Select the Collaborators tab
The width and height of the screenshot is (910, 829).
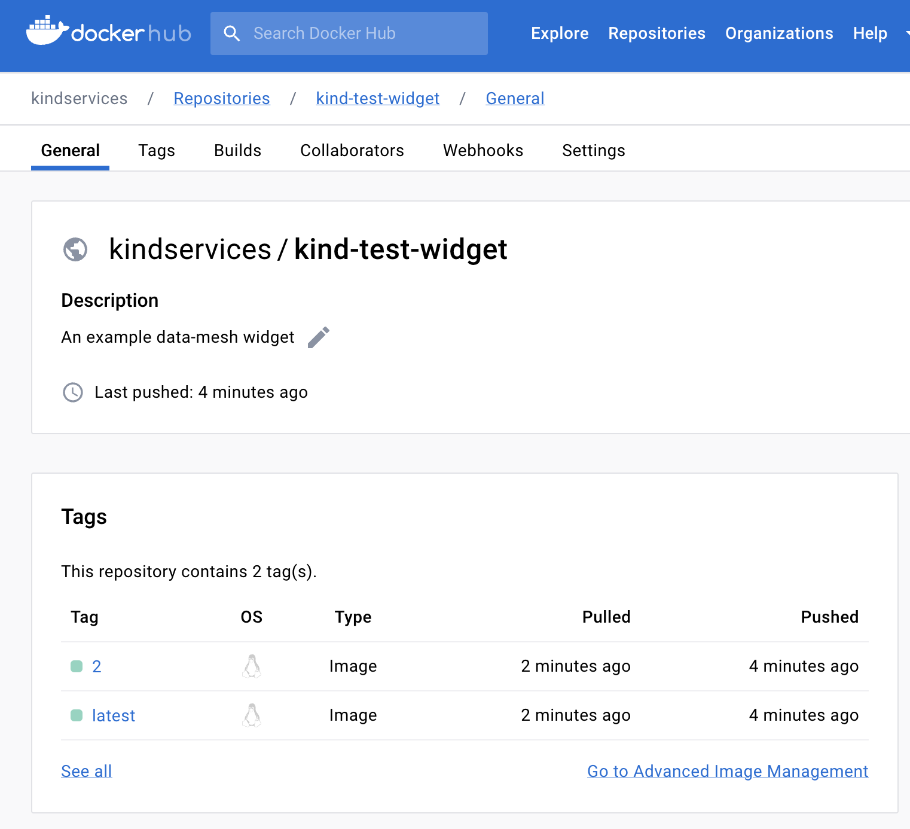click(352, 151)
